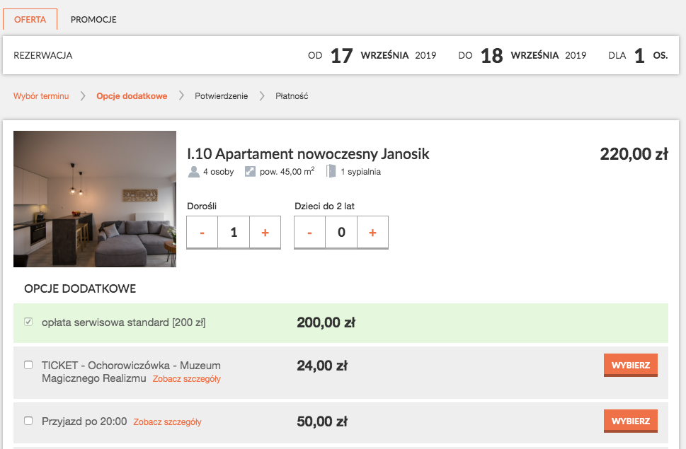Click the Janosik apartment photo

pos(94,199)
